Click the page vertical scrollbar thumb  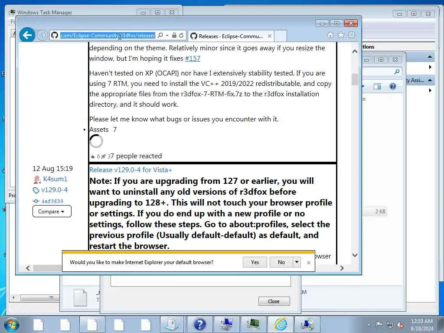(355, 79)
